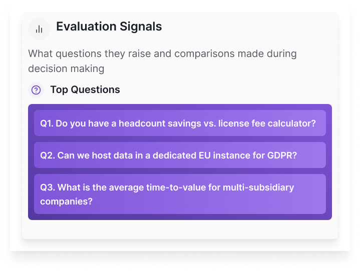Image resolution: width=360 pixels, height=271 pixels.
Task: Open Q3 about average time-to-value
Action: 180,194
